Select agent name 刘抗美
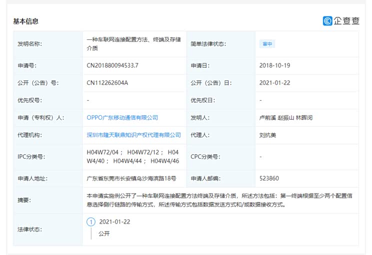Screen dimensions: 372x255 click(268, 135)
